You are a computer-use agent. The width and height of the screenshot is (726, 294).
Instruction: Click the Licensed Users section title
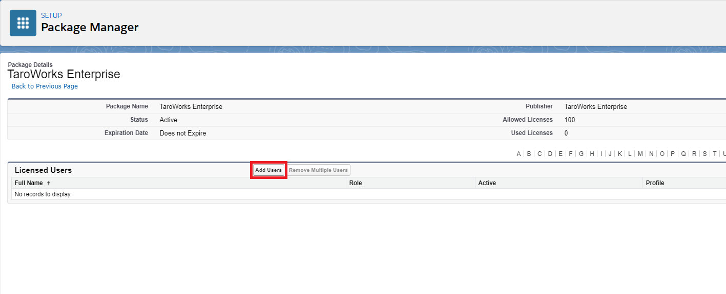pos(43,170)
